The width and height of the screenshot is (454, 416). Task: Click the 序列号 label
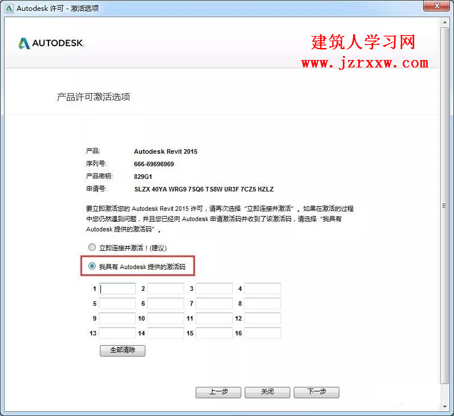tap(96, 163)
